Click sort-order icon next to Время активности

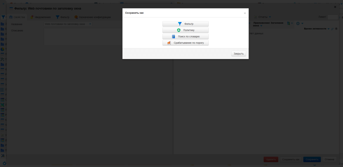point(333,29)
